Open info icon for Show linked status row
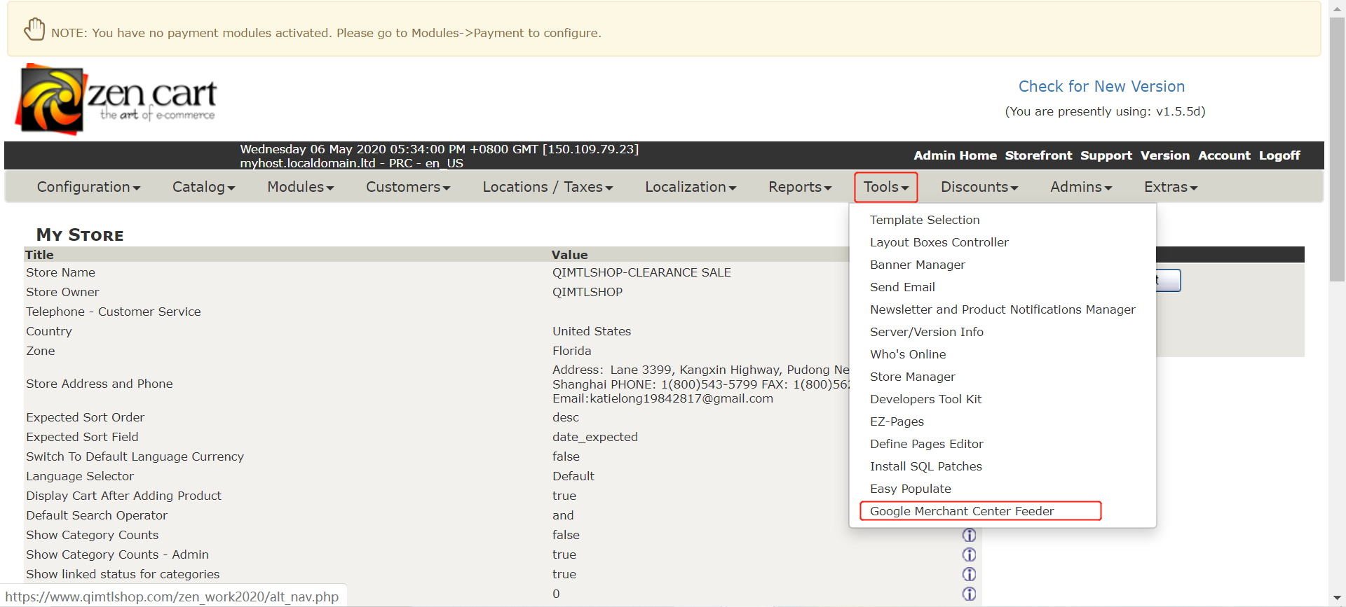This screenshot has width=1346, height=607. click(969, 574)
